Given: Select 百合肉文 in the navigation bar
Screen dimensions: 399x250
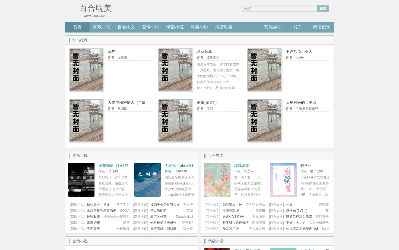Looking at the screenshot, I should tap(126, 27).
